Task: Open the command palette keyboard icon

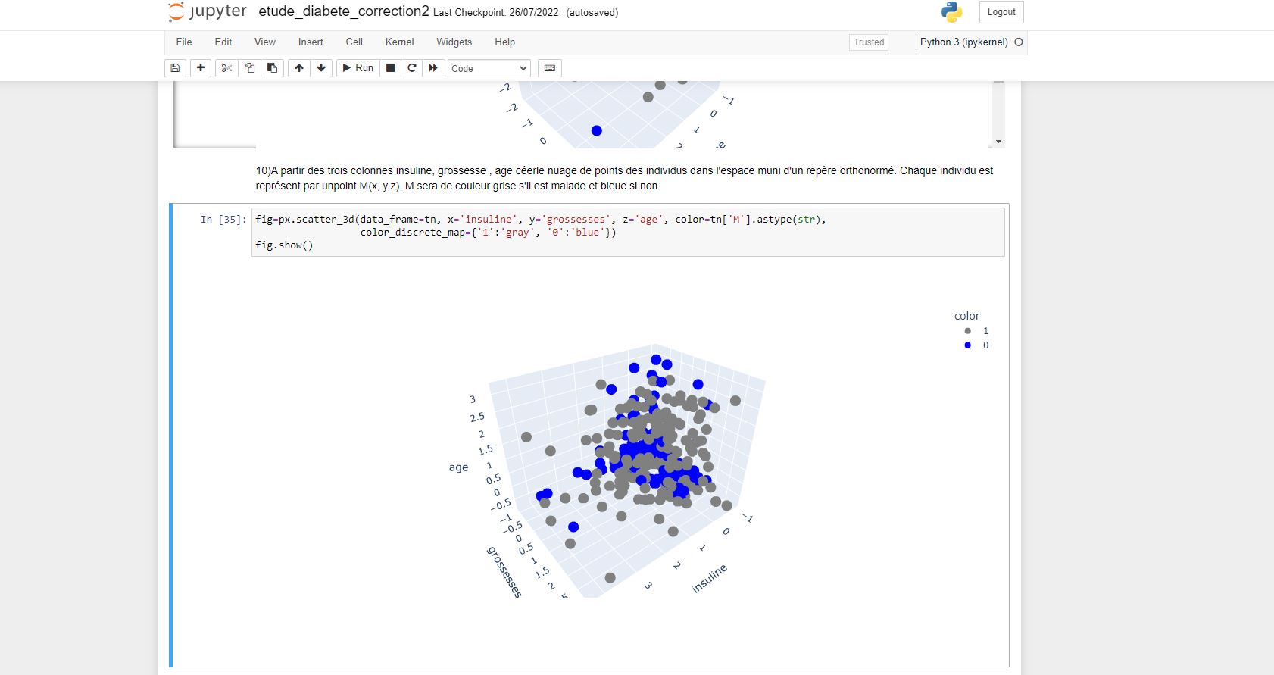Action: pos(550,68)
